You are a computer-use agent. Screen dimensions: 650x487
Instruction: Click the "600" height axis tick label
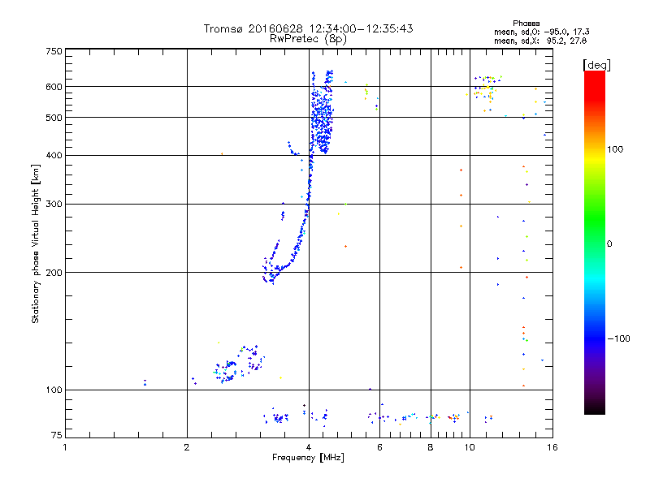[54, 87]
